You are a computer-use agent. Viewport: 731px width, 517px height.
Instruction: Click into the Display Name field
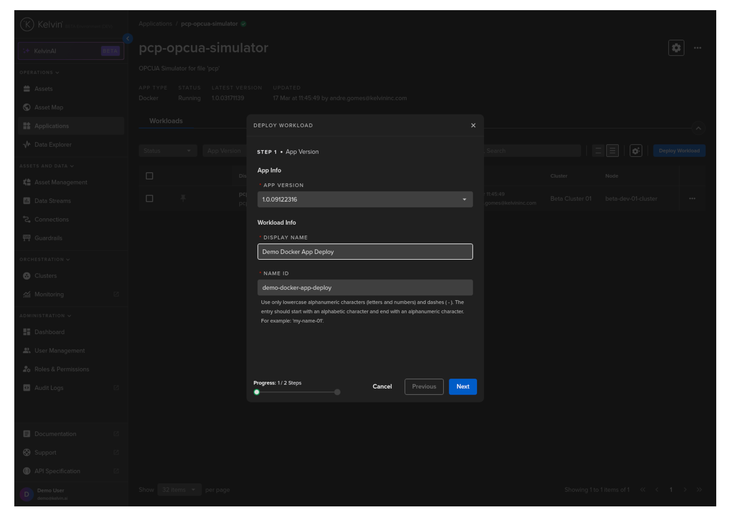point(365,252)
